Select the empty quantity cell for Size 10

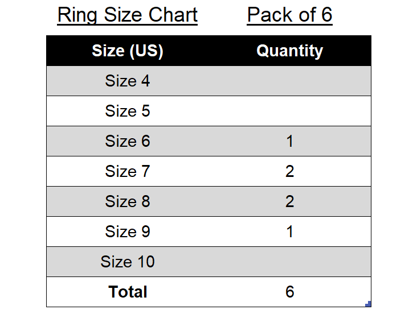289,262
